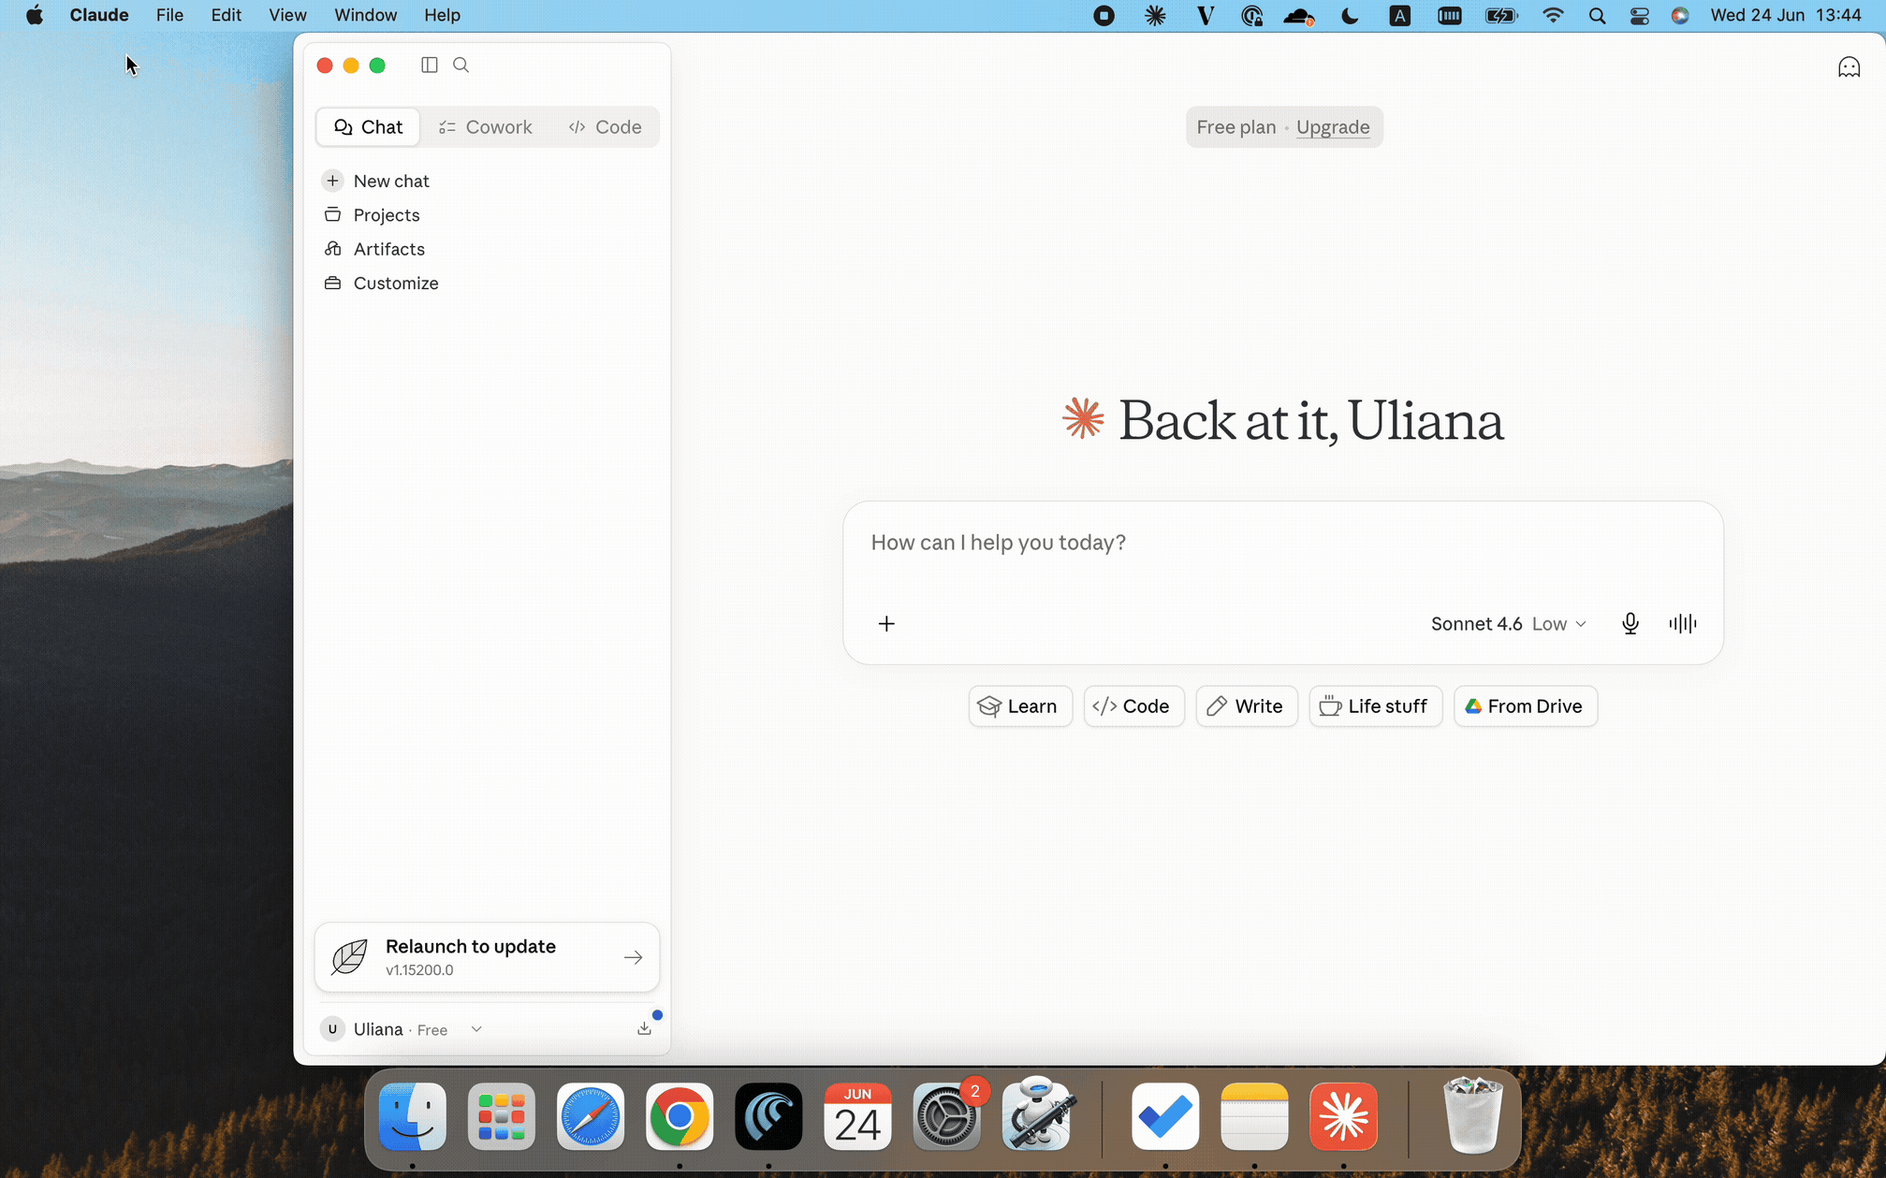Image resolution: width=1886 pixels, height=1178 pixels.
Task: Click the ghost incognito chat icon
Action: point(1849,67)
